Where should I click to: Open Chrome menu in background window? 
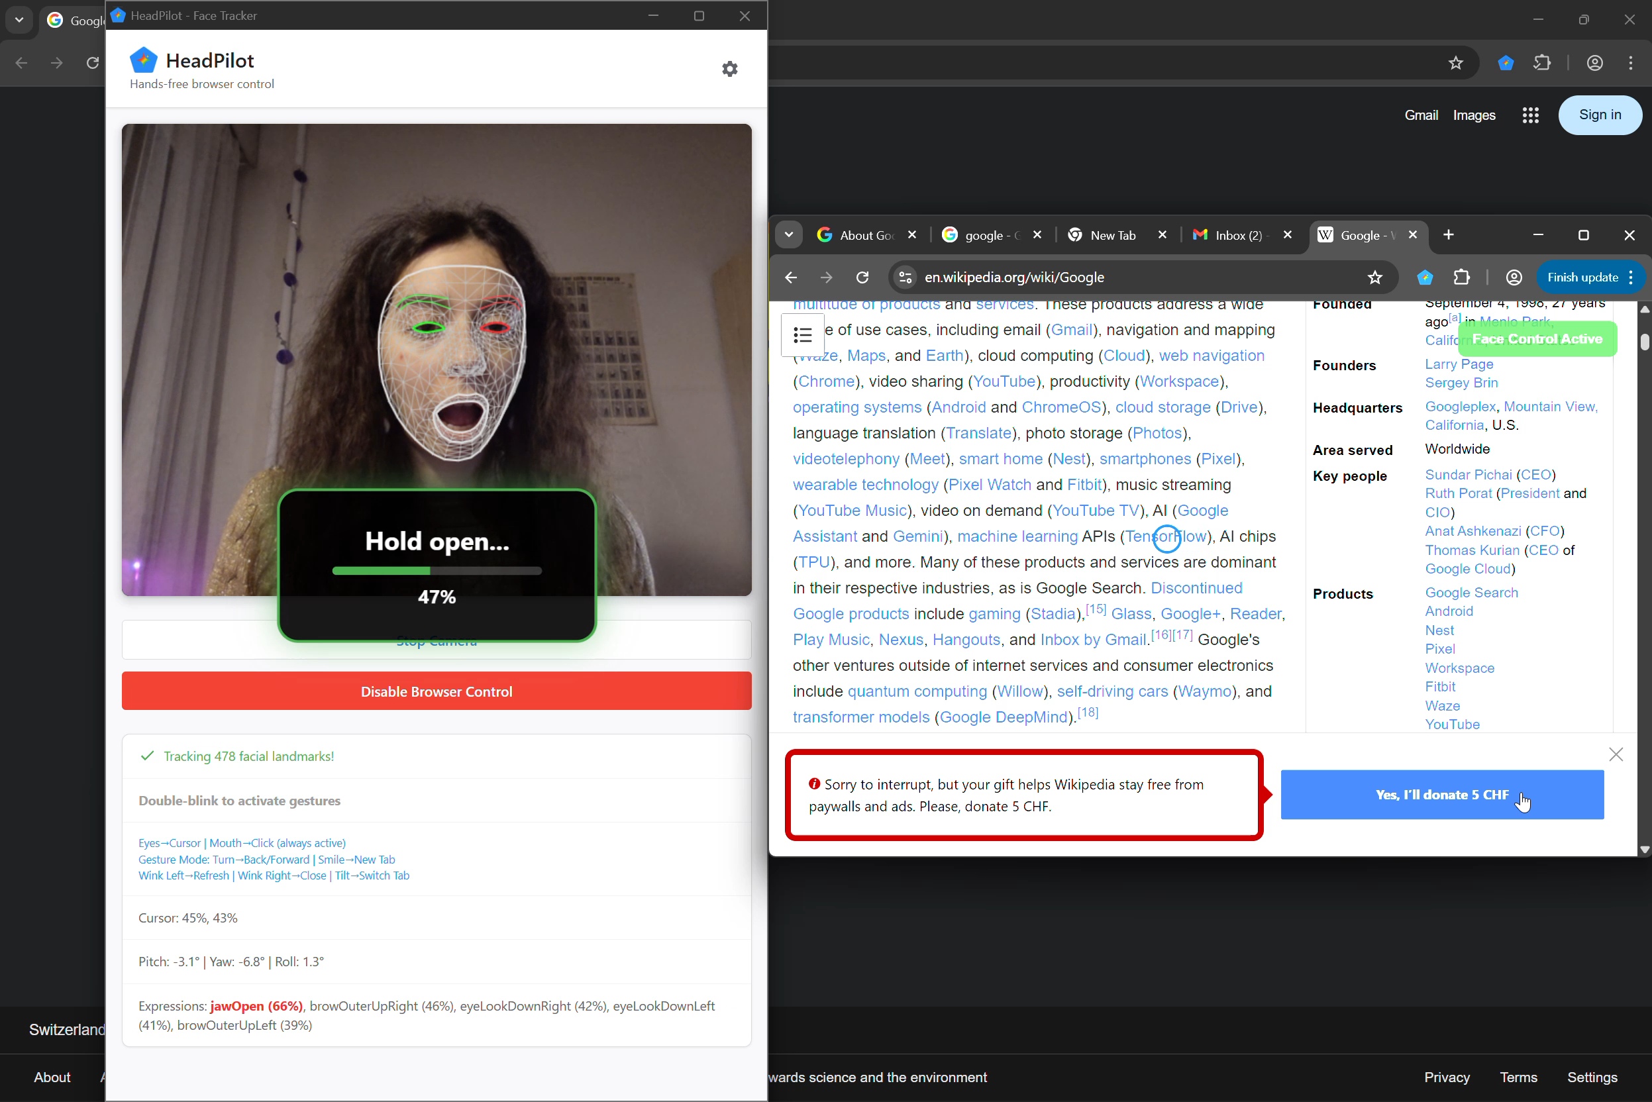[x=1630, y=64]
